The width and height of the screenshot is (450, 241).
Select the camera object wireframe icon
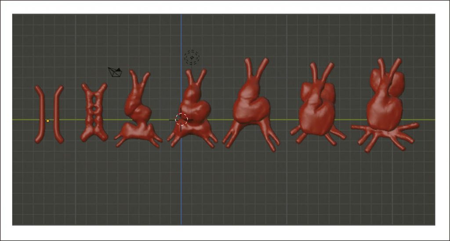(115, 72)
